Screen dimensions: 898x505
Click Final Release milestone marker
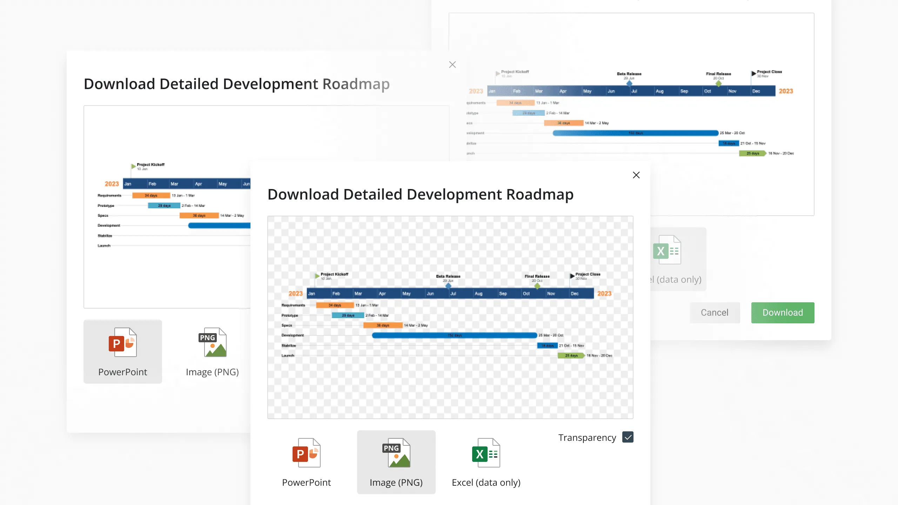pyautogui.click(x=537, y=288)
